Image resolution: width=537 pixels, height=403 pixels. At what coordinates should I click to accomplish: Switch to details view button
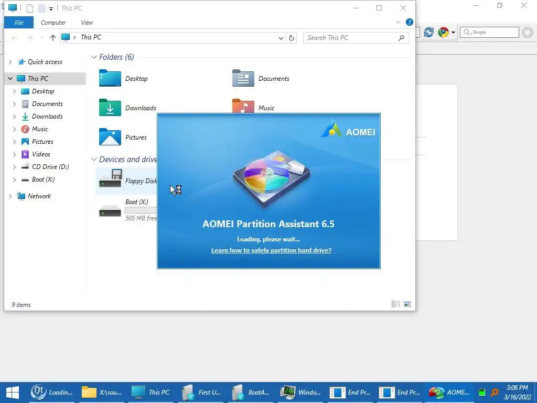tap(396, 304)
